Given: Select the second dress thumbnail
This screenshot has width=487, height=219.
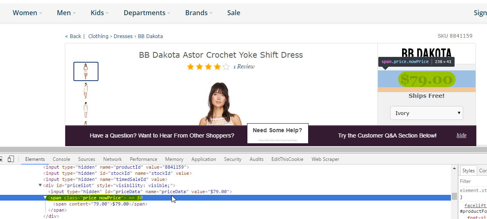Looking at the screenshot, I should 86,90.
